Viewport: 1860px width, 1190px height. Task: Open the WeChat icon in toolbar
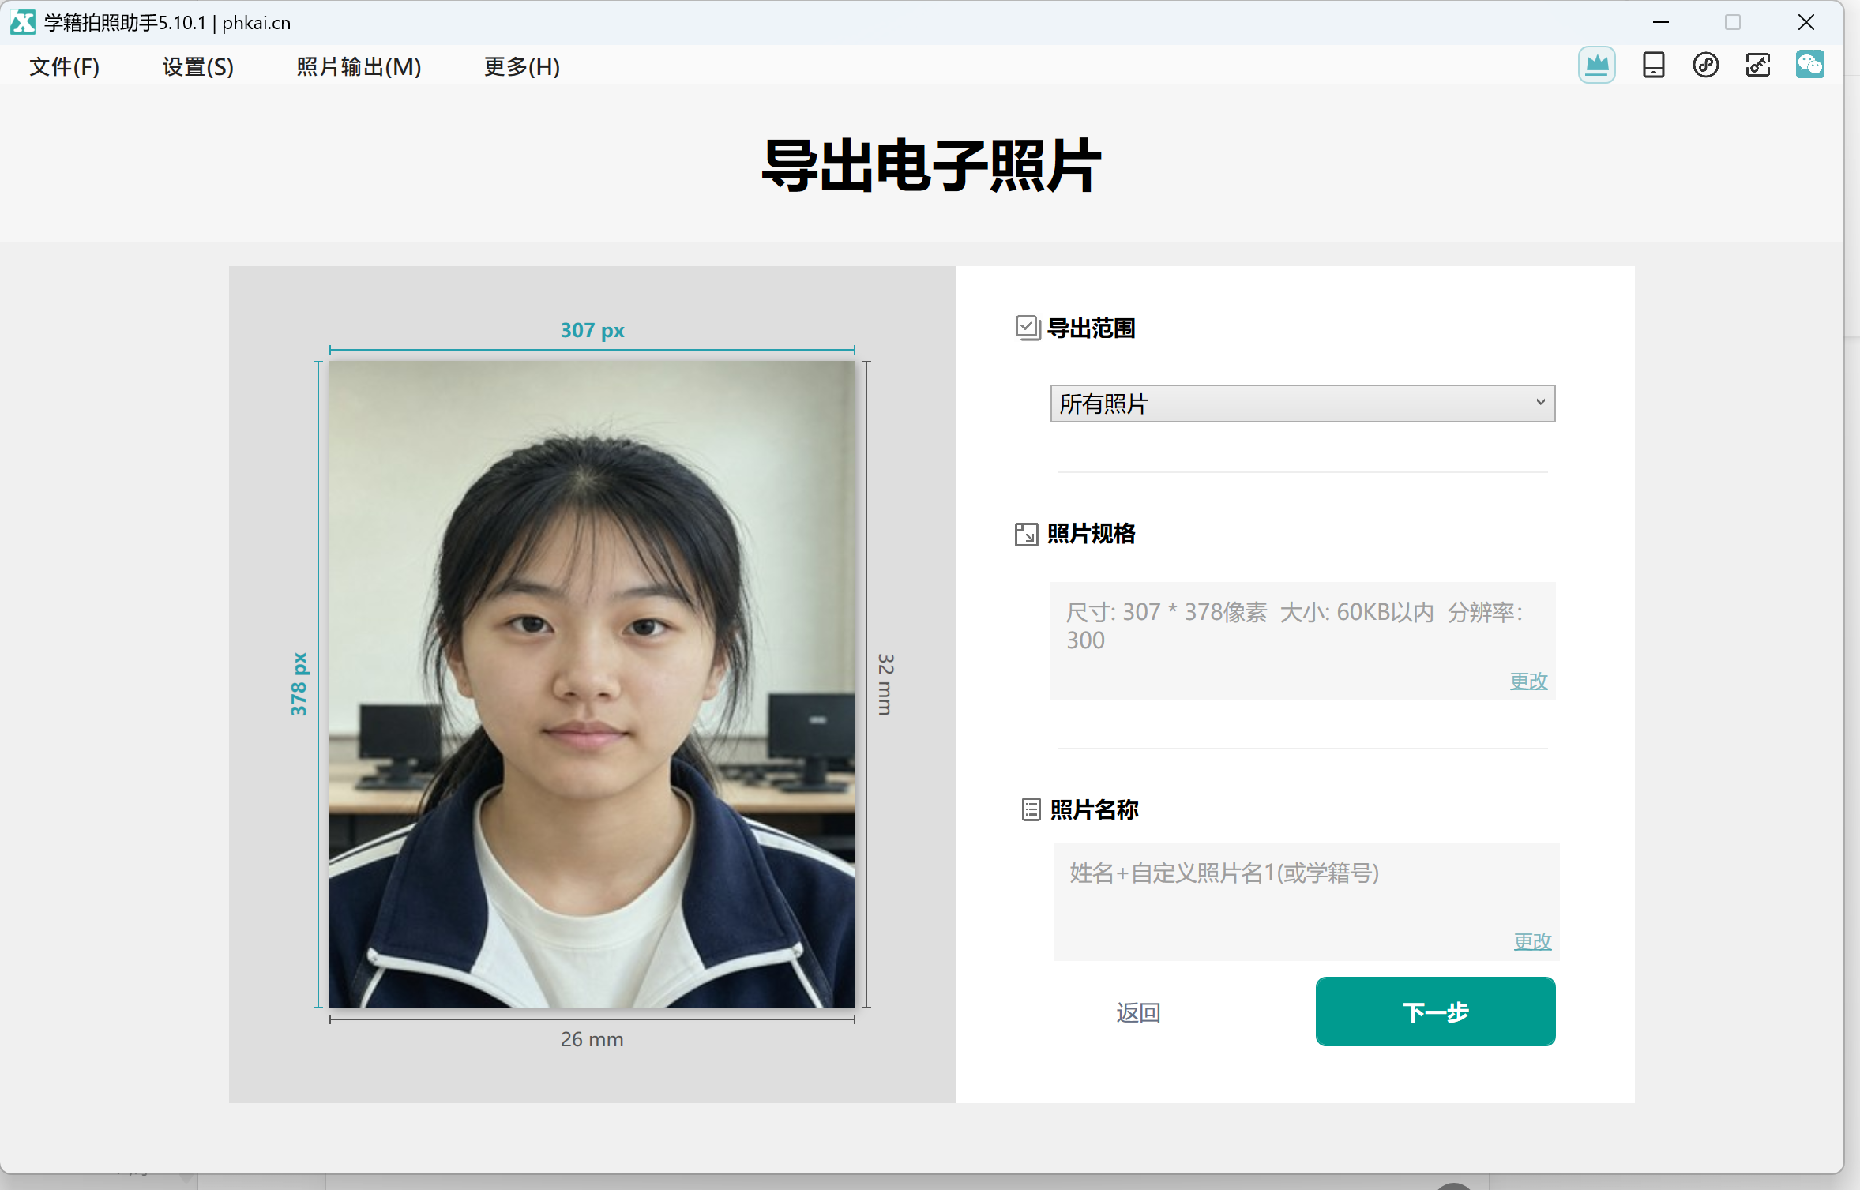[1809, 65]
